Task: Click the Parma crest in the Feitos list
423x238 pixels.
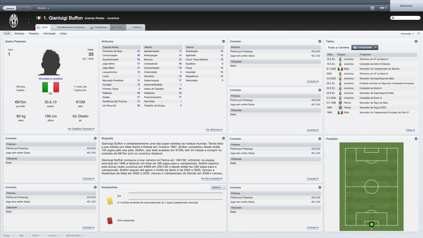Action: click(x=341, y=103)
